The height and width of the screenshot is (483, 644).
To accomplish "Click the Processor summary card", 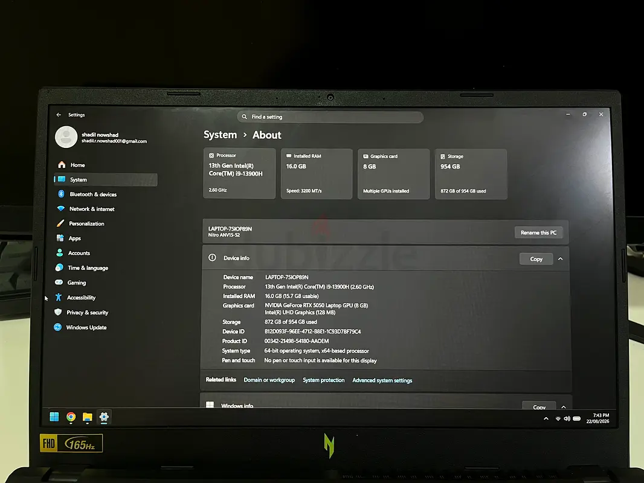I will pyautogui.click(x=239, y=174).
